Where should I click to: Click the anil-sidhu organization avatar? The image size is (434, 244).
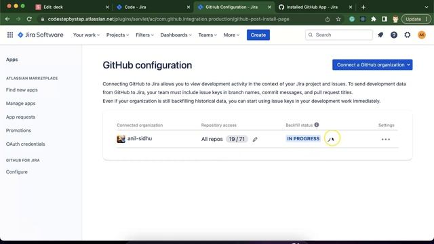121,139
